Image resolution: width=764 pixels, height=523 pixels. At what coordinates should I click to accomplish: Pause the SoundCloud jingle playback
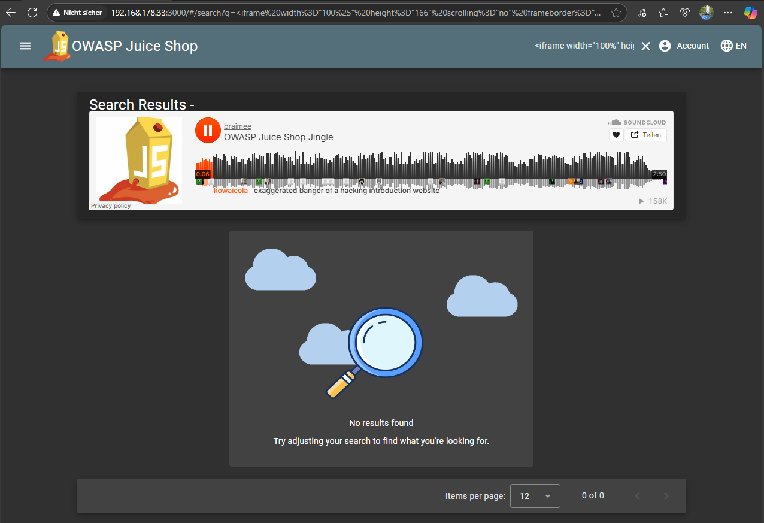coord(208,130)
